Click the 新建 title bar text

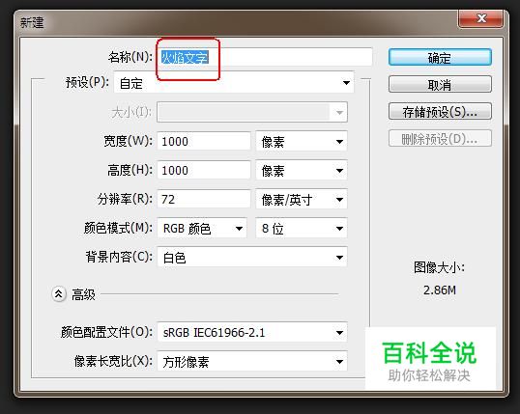32,23
